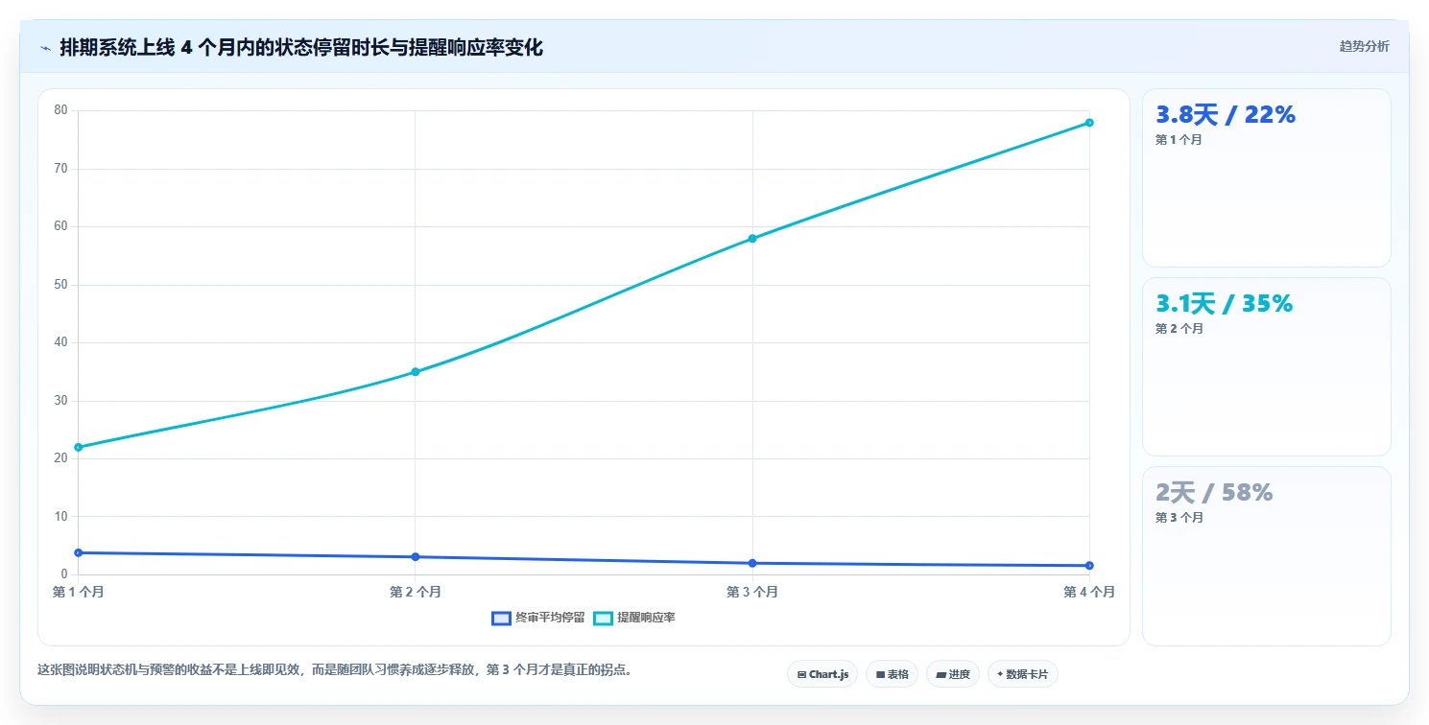The width and height of the screenshot is (1429, 725).
Task: Click the 第 3 个月 caption in third card
Action: pos(1179,517)
